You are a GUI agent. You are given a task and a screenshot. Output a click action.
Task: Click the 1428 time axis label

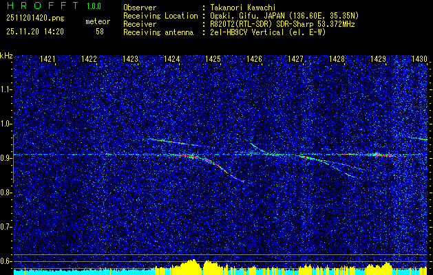tap(337, 59)
